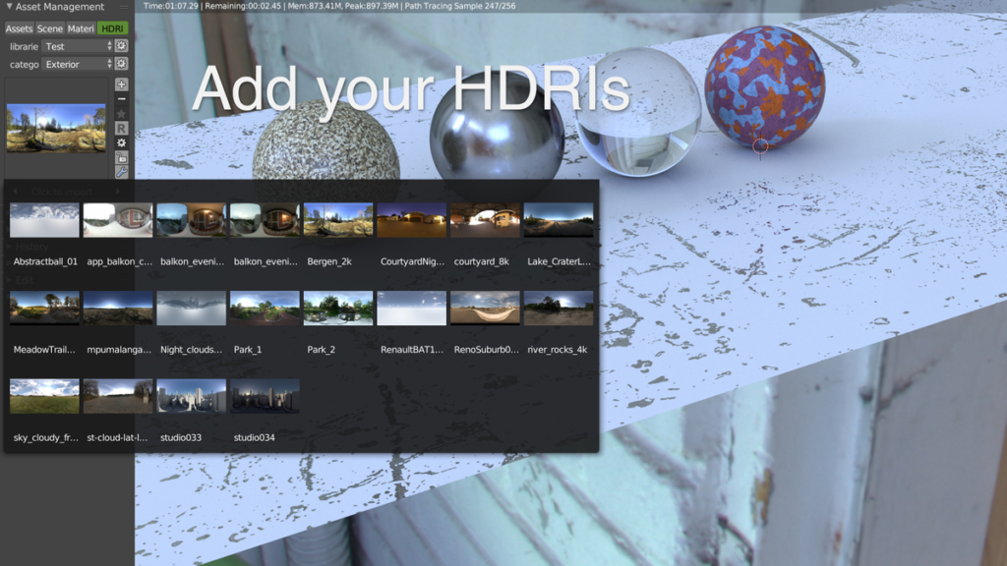
Task: Open the gear icon next to the Test library
Action: pyautogui.click(x=122, y=46)
